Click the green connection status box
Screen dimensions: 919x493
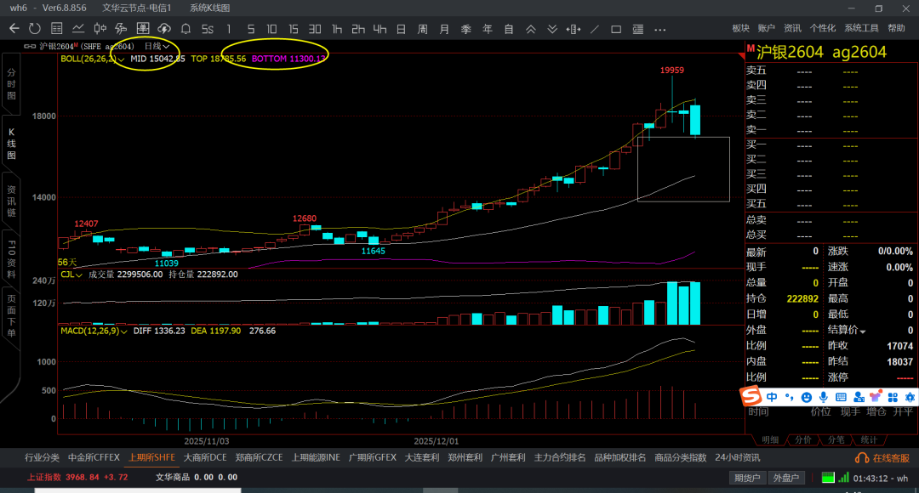(x=828, y=478)
